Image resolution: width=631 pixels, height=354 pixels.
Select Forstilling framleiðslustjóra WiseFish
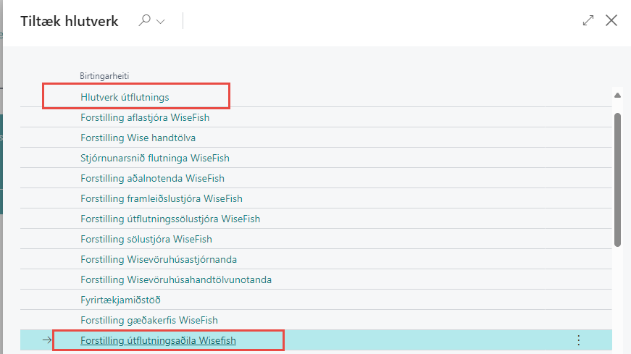coord(161,198)
